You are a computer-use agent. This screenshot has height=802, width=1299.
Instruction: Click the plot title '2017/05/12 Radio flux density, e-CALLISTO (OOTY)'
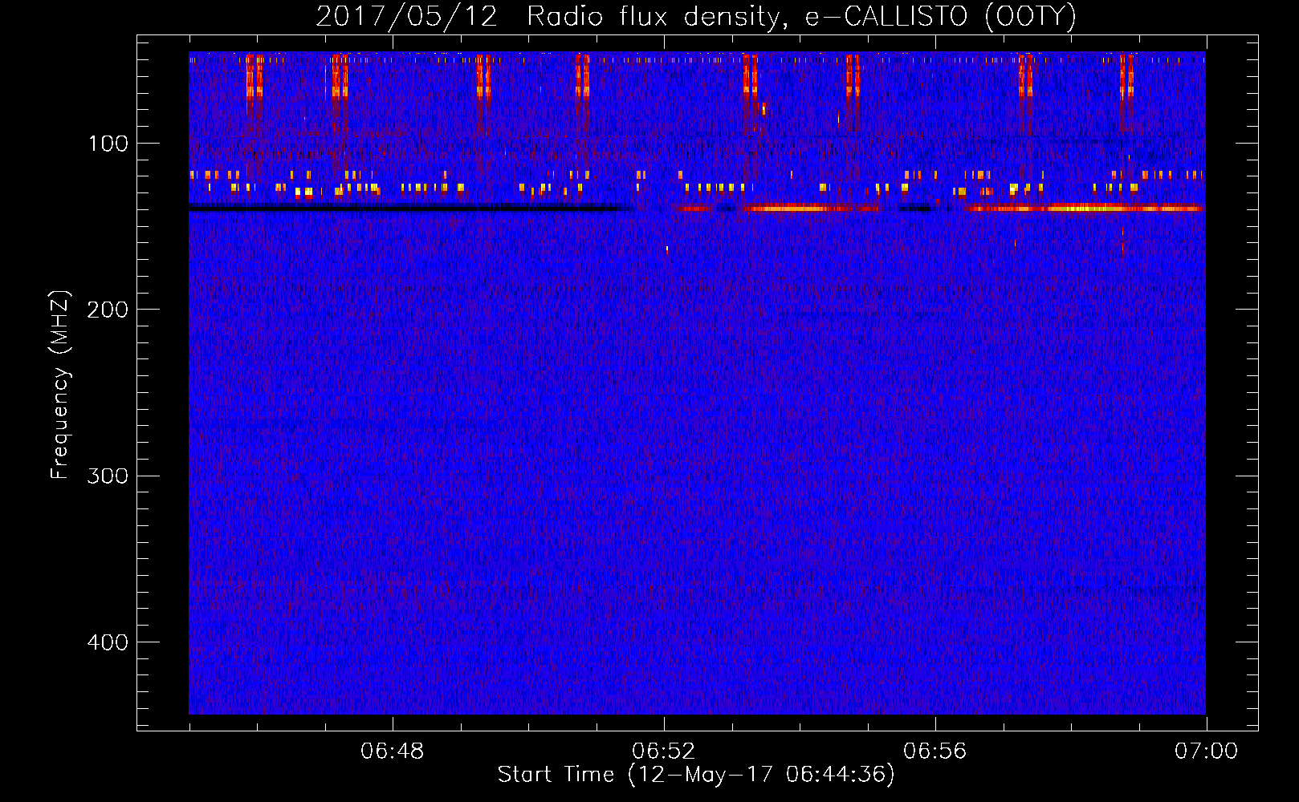tap(695, 16)
